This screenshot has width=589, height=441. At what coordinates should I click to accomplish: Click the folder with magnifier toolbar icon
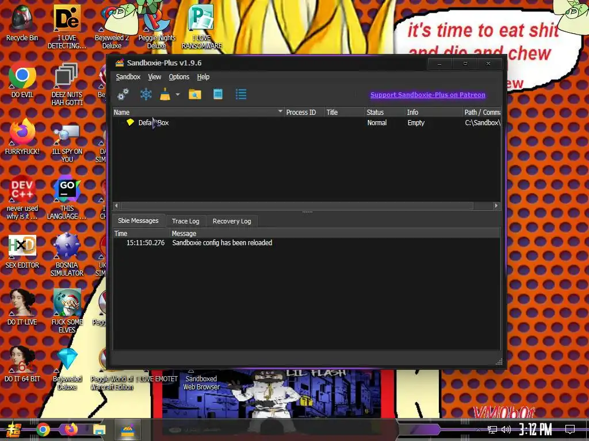tap(194, 94)
